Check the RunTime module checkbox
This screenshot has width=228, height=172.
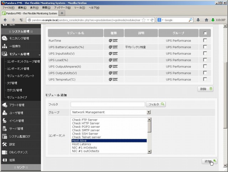click(205, 40)
